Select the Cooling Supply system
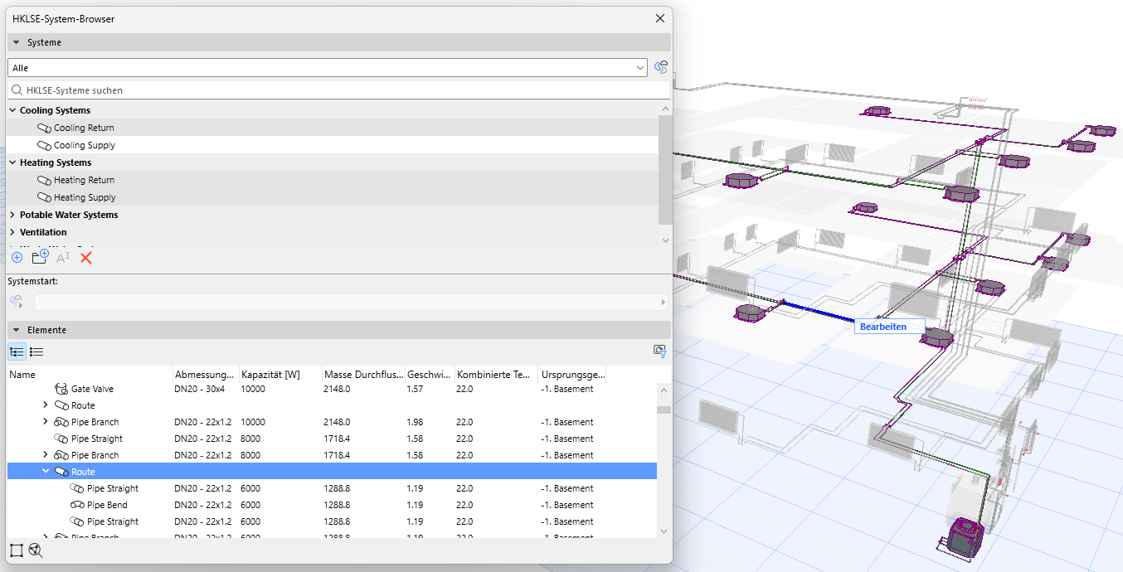 point(333,145)
